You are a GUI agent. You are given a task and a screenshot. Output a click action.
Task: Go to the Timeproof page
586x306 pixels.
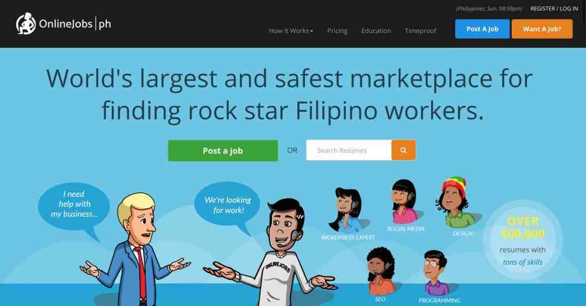tap(421, 31)
